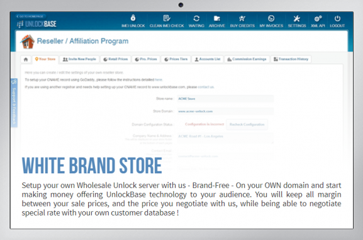Screen dimensions: 363x240
Task: Open the home tab
Action: click(26, 60)
